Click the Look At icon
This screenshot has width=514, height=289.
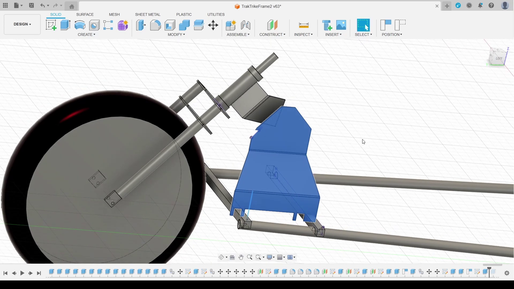232,257
